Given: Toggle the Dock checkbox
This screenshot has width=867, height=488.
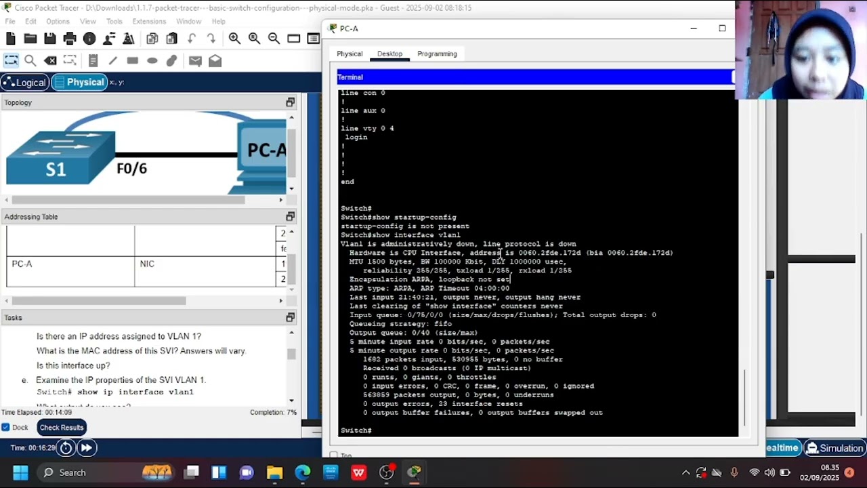Looking at the screenshot, I should [x=5, y=427].
